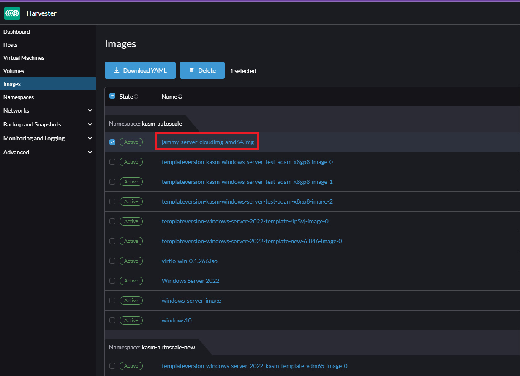Viewport: 520px width, 376px height.
Task: Select the windows-server-image row checkbox
Action: click(112, 301)
